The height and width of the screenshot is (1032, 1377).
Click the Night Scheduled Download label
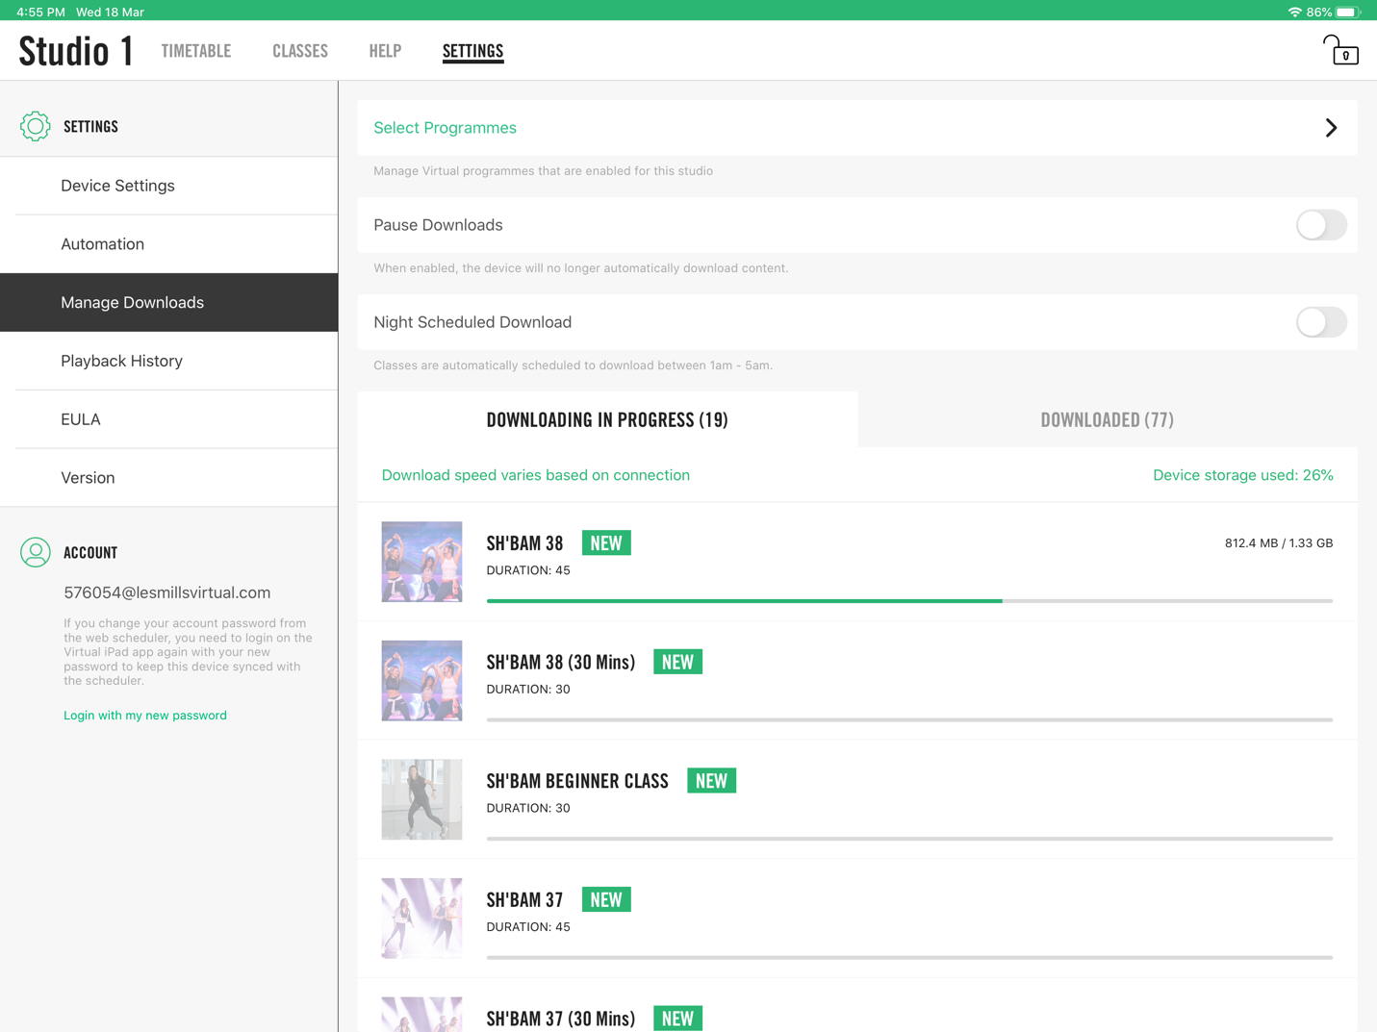pos(472,322)
